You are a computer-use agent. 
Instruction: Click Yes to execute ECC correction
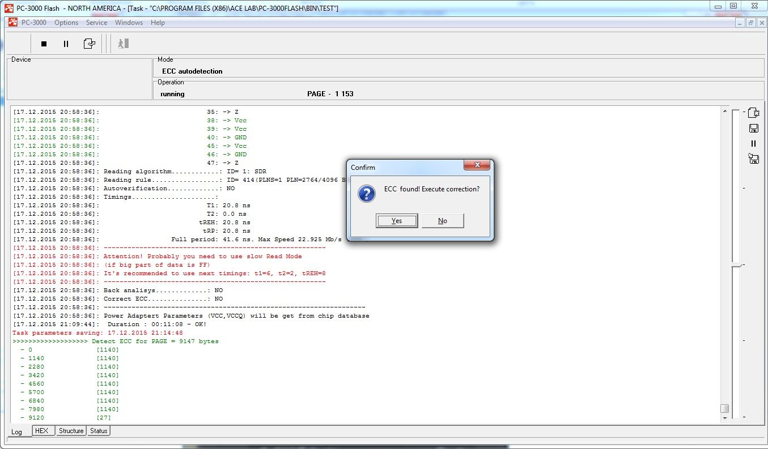397,221
